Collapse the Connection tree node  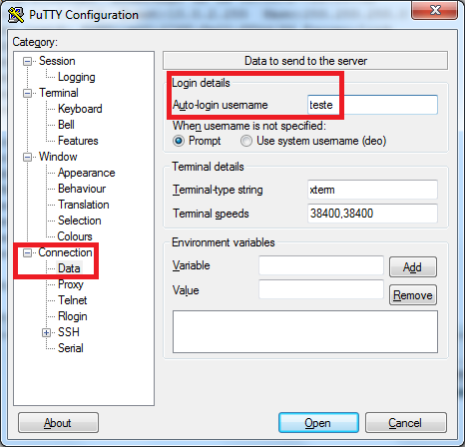[x=27, y=253]
